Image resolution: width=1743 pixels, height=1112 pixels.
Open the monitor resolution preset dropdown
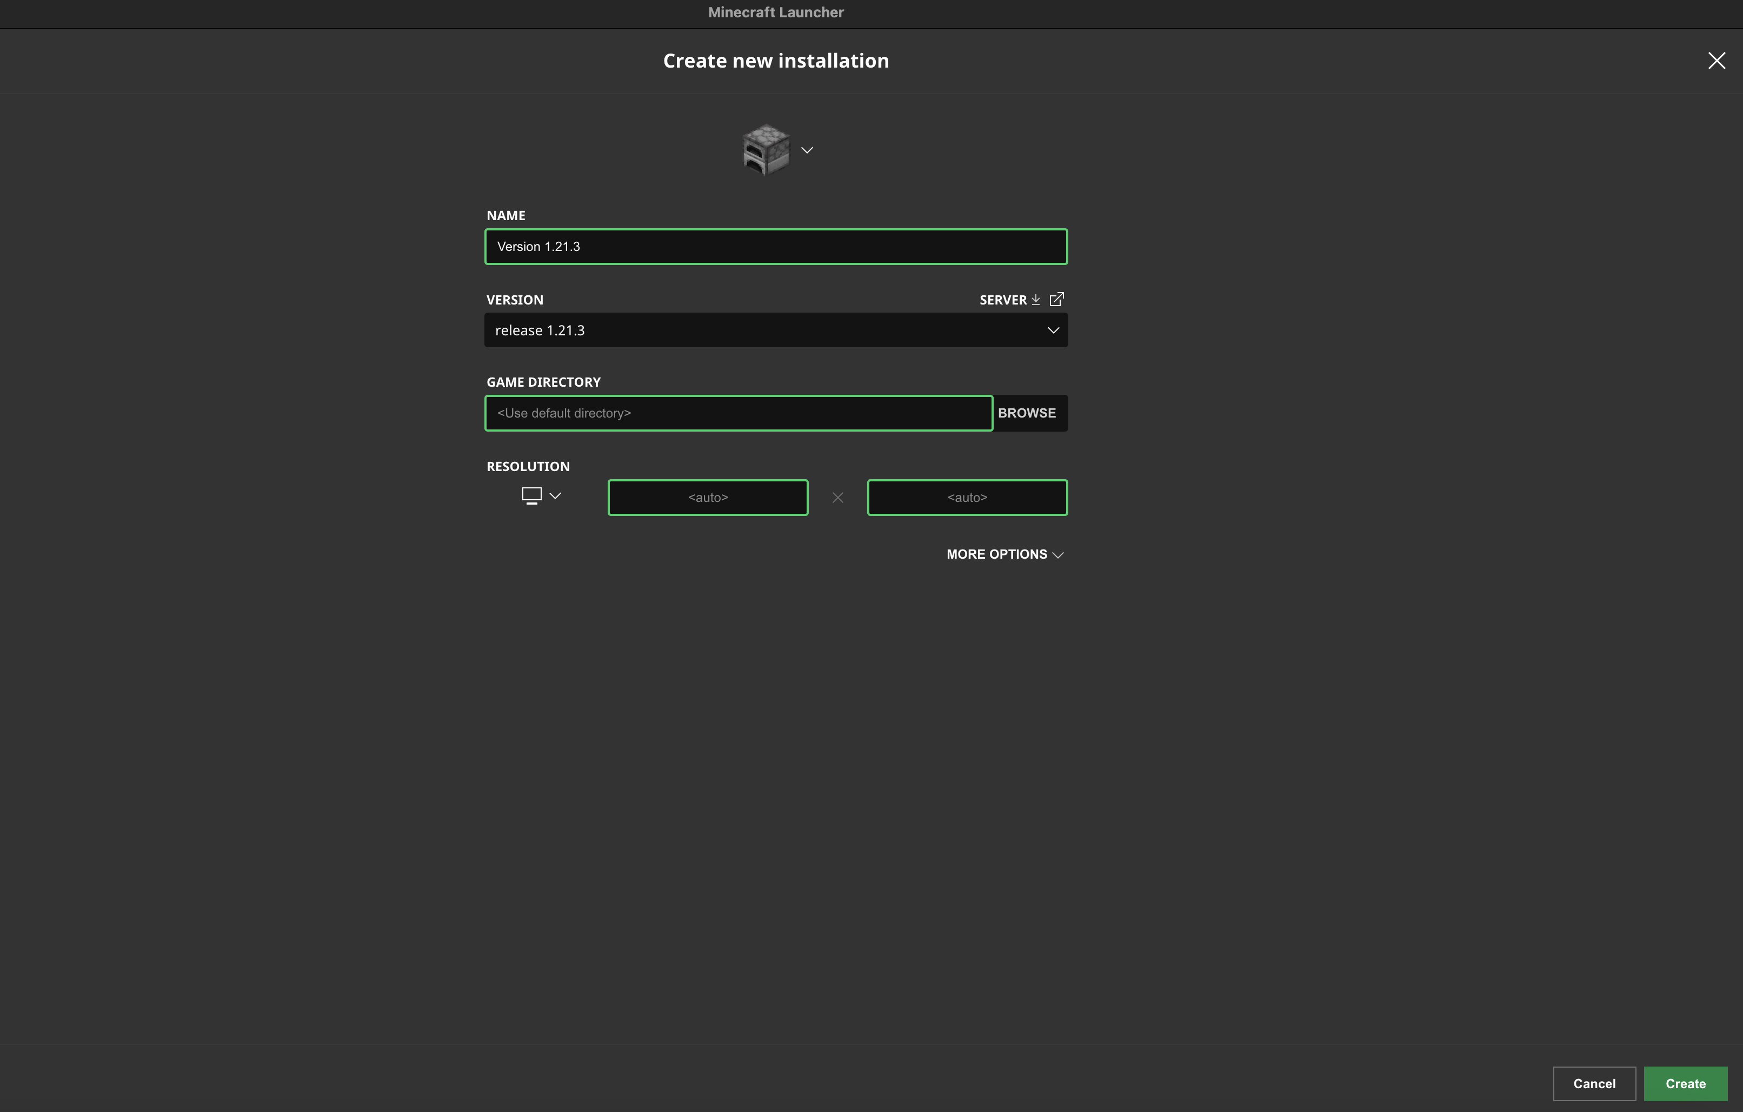(x=541, y=496)
